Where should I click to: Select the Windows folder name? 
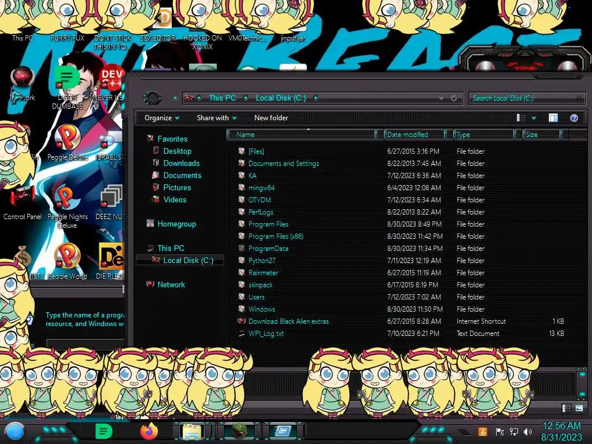262,309
